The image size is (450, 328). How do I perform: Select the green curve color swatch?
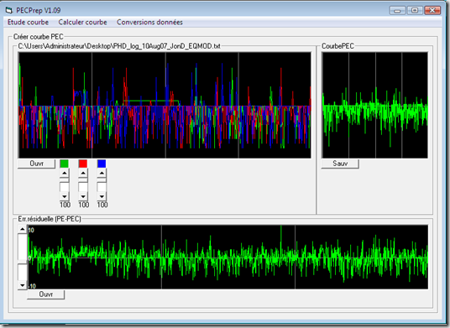tap(65, 164)
